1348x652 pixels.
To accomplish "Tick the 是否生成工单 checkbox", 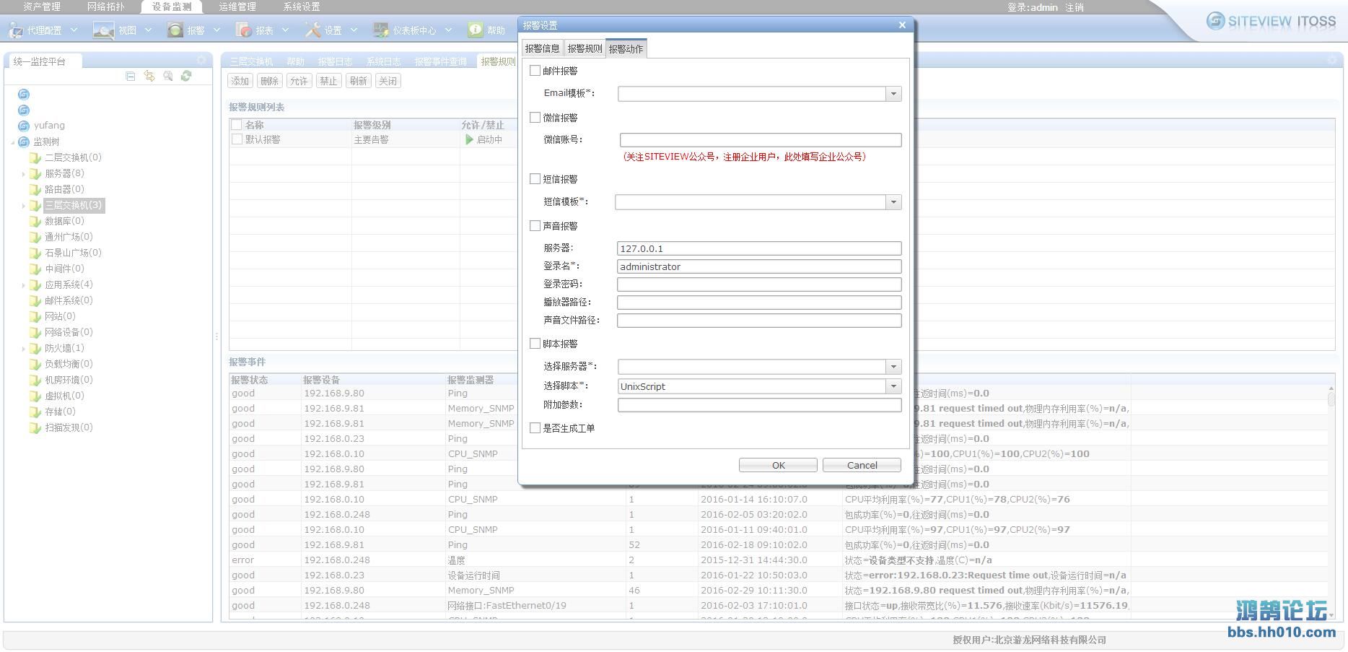I will click(535, 427).
